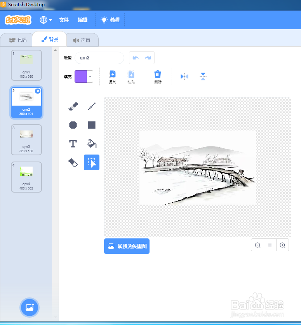Viewport: 301px width, 325px height.
Task: Select the Circle tool
Action: (73, 125)
